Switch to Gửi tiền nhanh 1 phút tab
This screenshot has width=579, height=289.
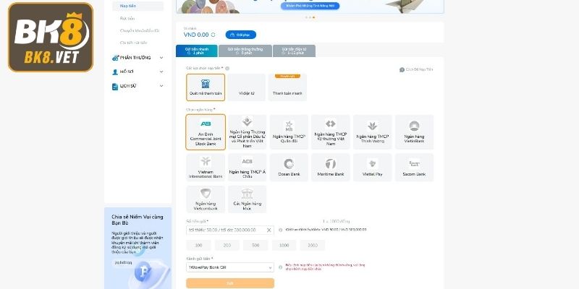point(196,51)
